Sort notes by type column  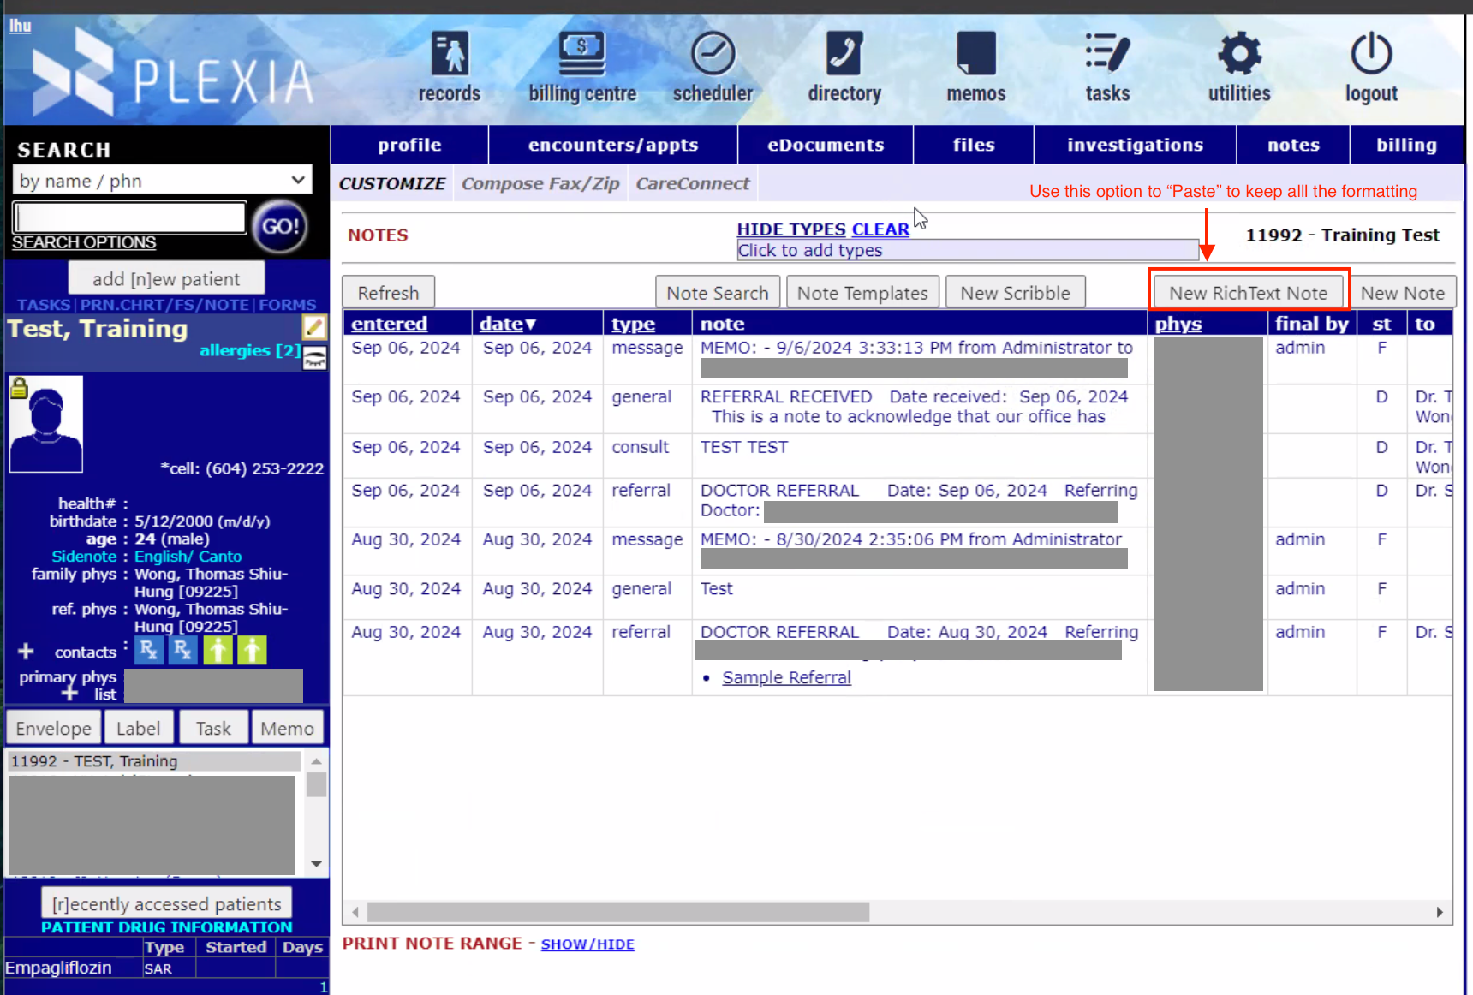tap(634, 324)
